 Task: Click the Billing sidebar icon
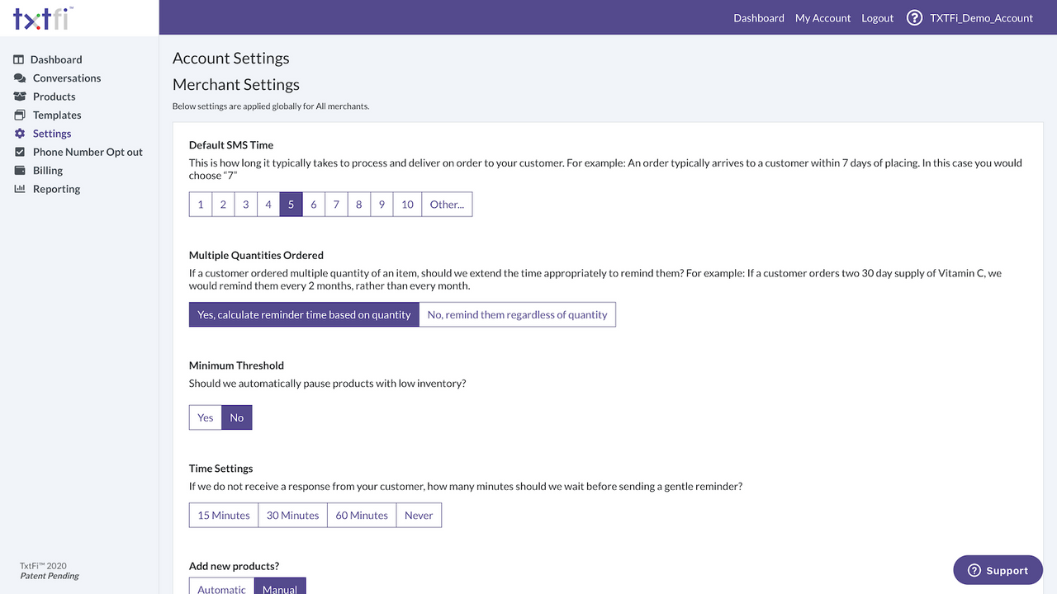point(18,170)
